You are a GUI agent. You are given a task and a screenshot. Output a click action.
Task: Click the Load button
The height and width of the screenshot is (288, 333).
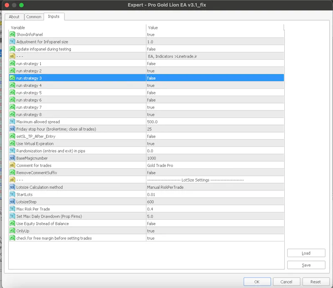pyautogui.click(x=306, y=253)
